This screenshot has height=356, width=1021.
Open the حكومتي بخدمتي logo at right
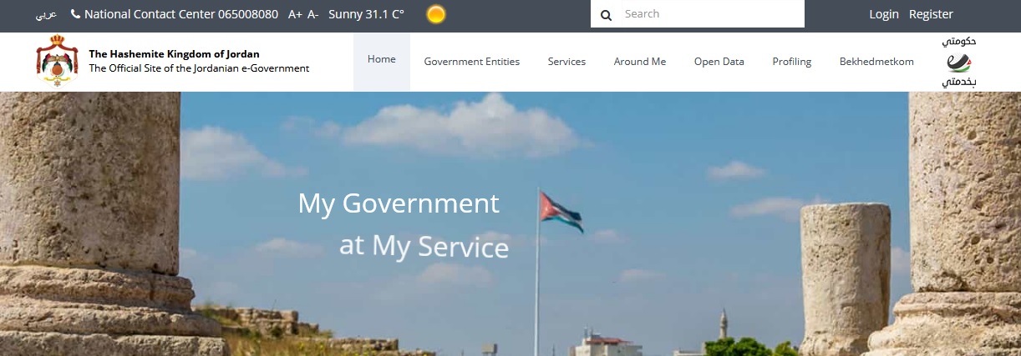point(959,63)
